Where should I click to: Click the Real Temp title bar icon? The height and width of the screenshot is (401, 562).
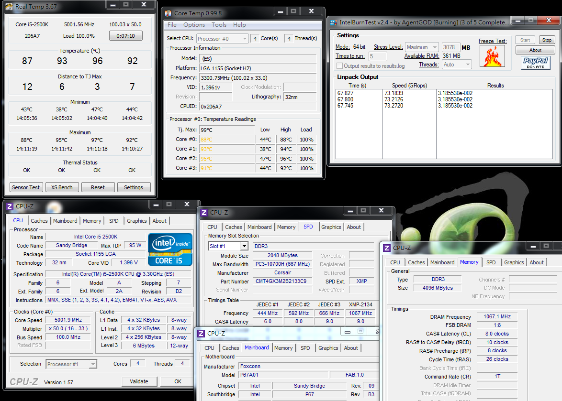[9, 6]
